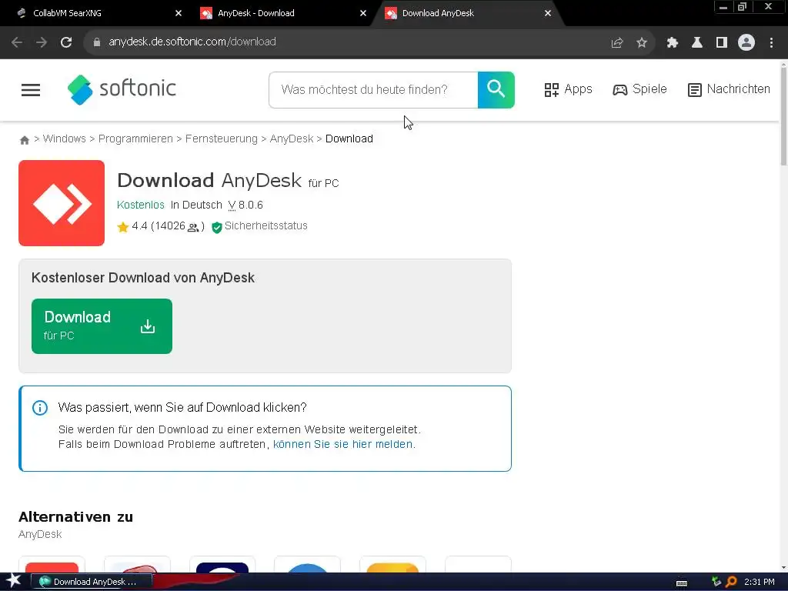788x591 pixels.
Task: Close the CollabVM SearXNG tab
Action: 179,13
